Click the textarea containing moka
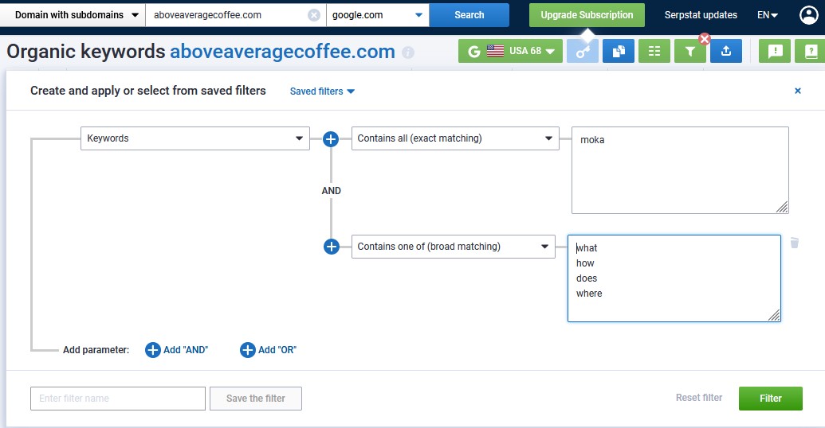Image resolution: width=825 pixels, height=428 pixels. coord(680,170)
